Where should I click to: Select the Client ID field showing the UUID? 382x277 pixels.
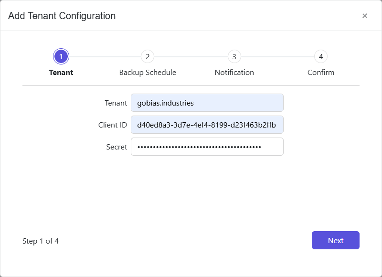[x=207, y=125]
